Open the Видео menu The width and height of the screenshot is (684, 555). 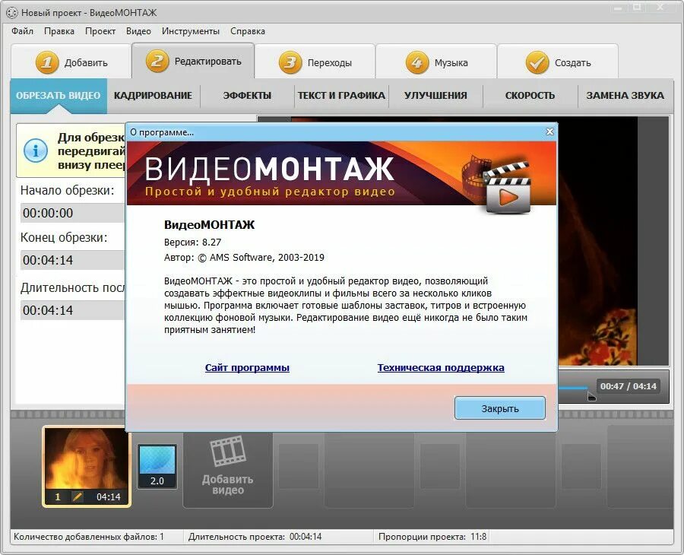[138, 31]
